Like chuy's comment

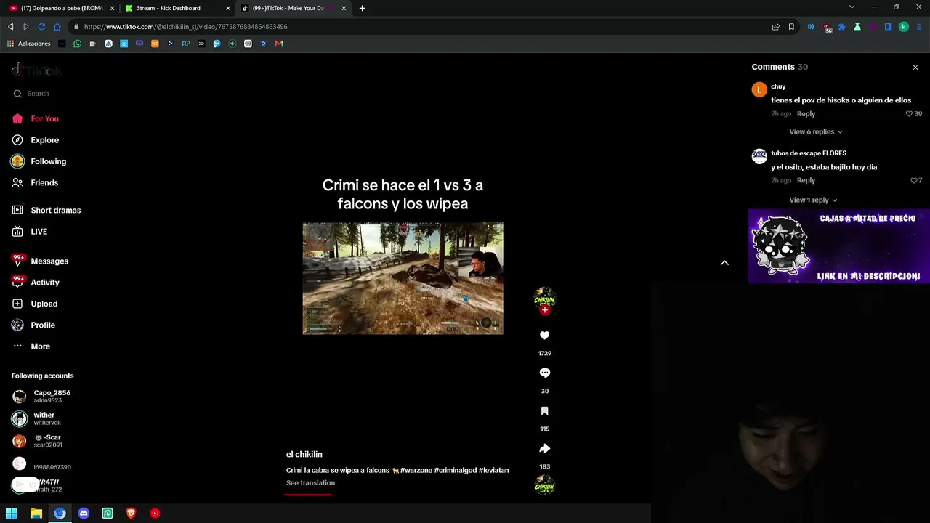tap(909, 114)
